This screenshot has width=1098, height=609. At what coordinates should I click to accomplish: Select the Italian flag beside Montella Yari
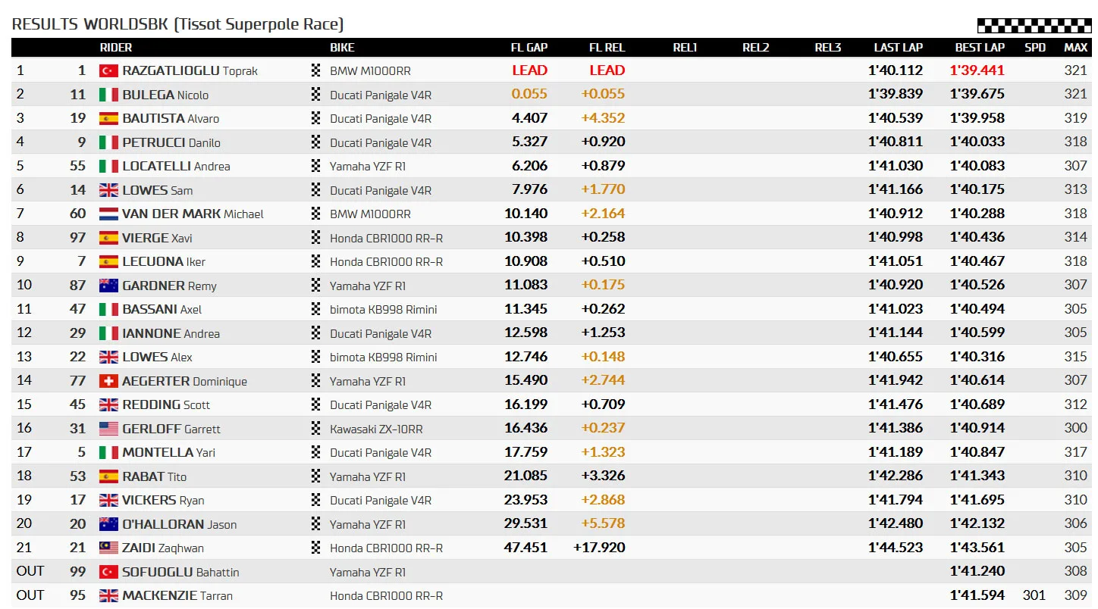click(x=108, y=452)
